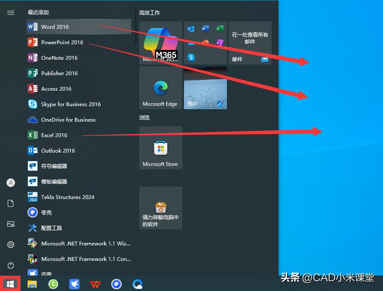Open the Office apps folder tile
The height and width of the screenshot is (291, 383).
(x=205, y=43)
